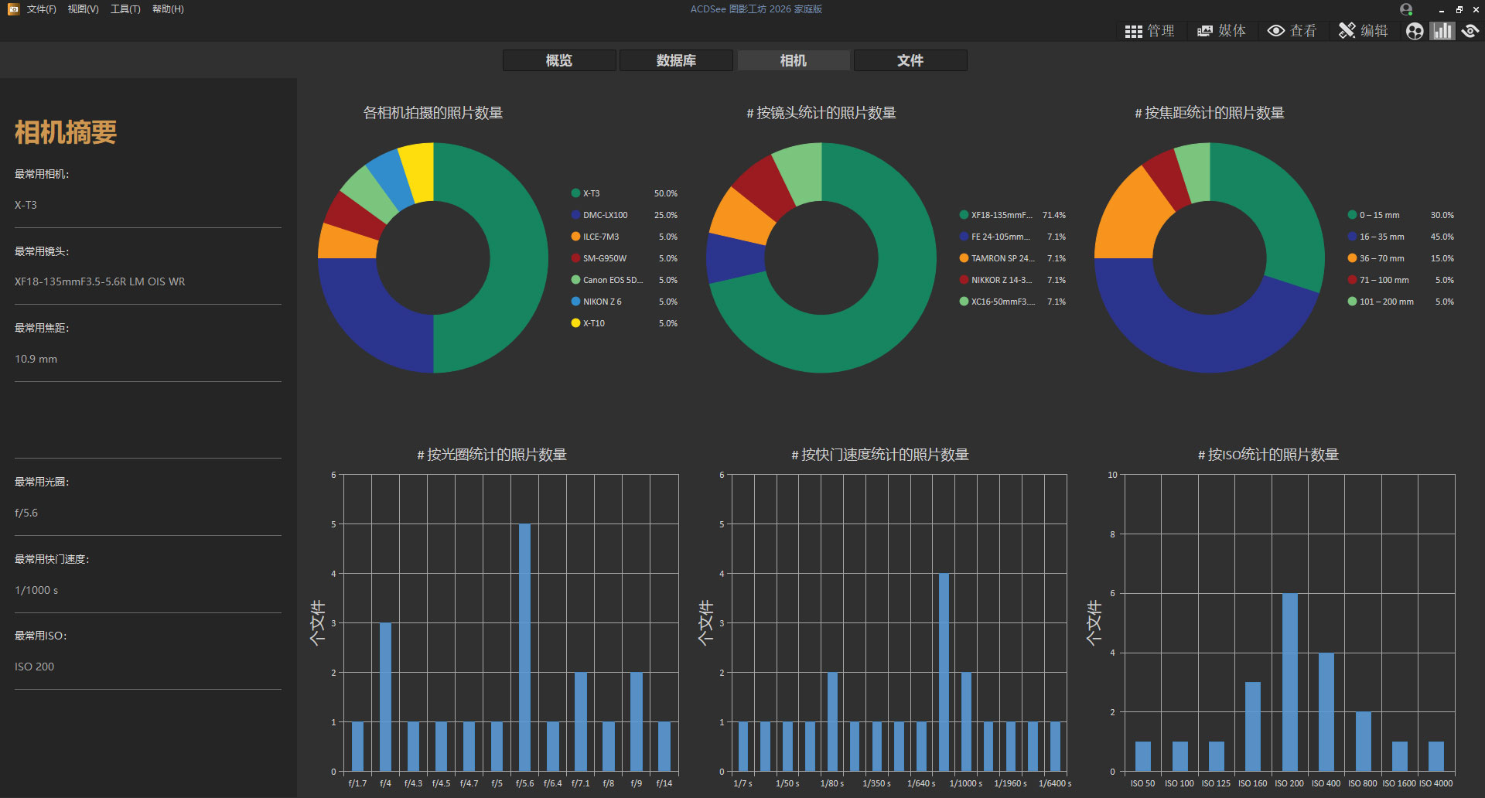Screen dimensions: 1485x798
Task: Click the user account profile icon
Action: click(1406, 9)
